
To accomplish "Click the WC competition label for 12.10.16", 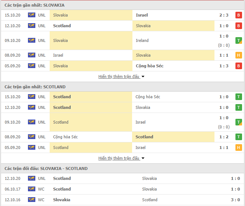I will point(41,200).
